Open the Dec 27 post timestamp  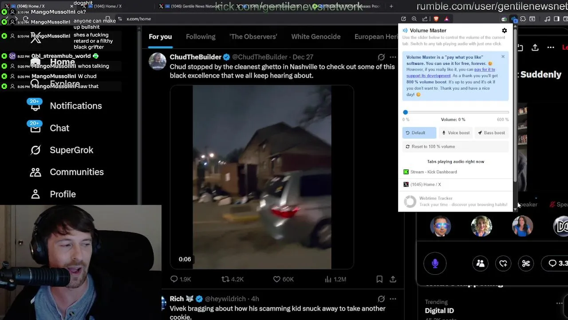[x=303, y=57]
